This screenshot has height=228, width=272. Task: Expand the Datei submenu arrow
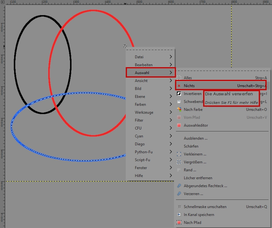(x=171, y=57)
